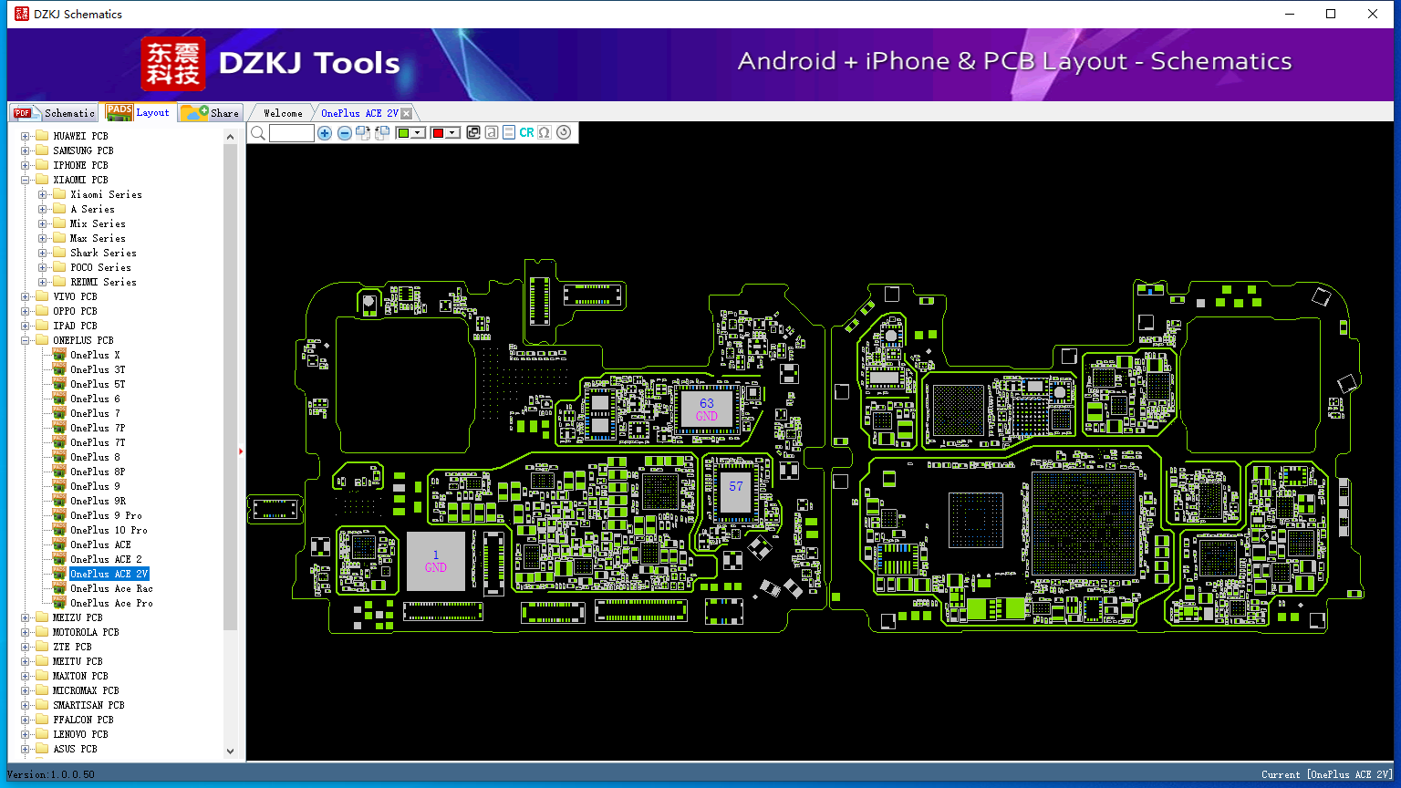
Task: Click the second page-flip icon before the green swatch
Action: [x=382, y=133]
